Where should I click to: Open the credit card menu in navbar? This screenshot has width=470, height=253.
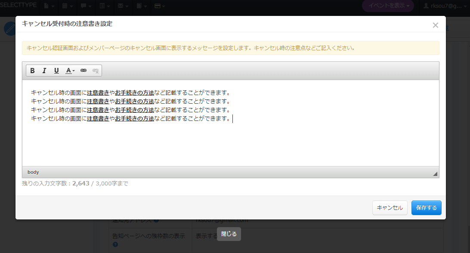pos(160,6)
